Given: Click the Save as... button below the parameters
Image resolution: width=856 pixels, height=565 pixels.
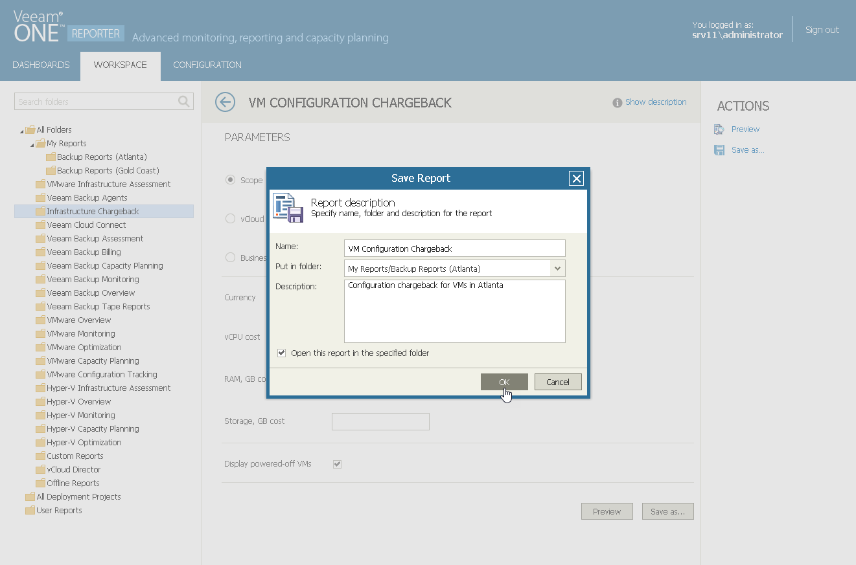Looking at the screenshot, I should click(668, 511).
